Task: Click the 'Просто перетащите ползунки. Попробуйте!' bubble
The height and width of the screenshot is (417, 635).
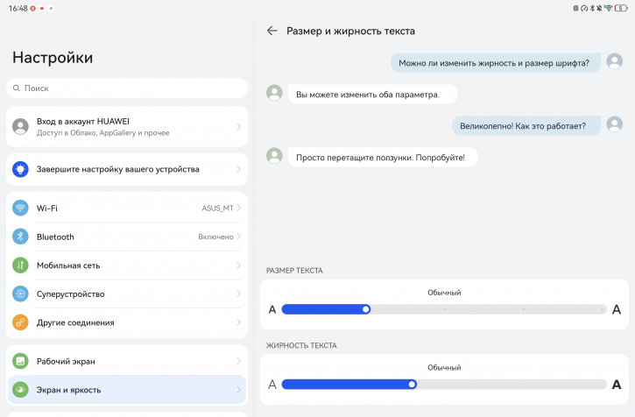Action: pos(382,157)
